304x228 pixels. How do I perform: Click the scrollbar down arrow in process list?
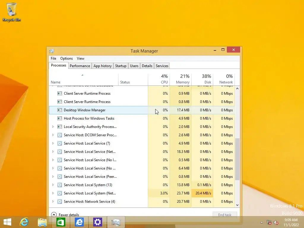pos(237,205)
